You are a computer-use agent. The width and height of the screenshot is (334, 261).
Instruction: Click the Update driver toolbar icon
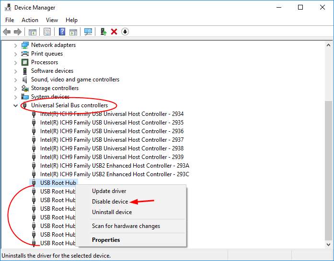tap(103, 32)
